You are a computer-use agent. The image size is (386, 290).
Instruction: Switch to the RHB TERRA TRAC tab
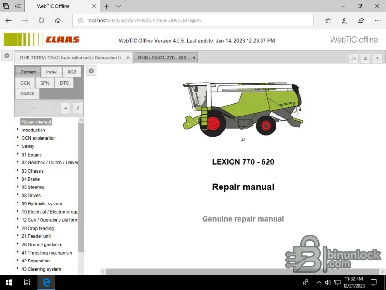pos(70,58)
